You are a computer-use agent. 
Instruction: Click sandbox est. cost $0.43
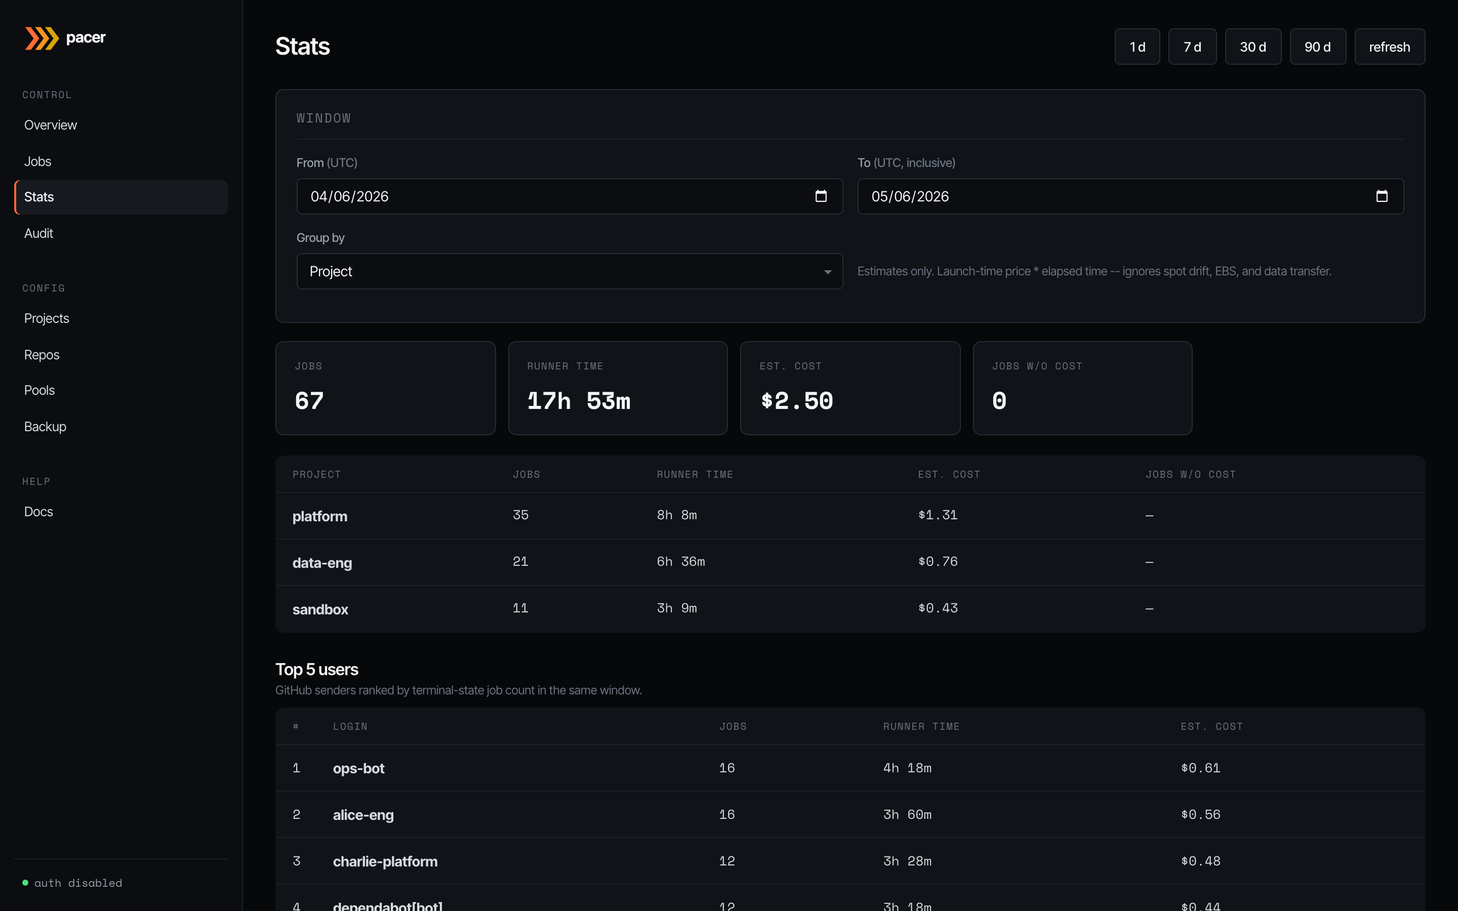pyautogui.click(x=938, y=608)
